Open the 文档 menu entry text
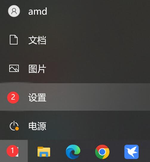This screenshot has width=150, height=162. (37, 40)
